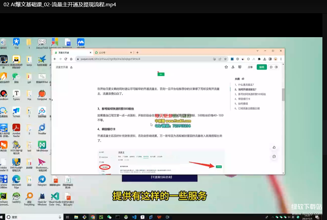This screenshot has height=220, width=327.
Task: Expand the system tray hidden icons arrow
Action: (x=273, y=217)
